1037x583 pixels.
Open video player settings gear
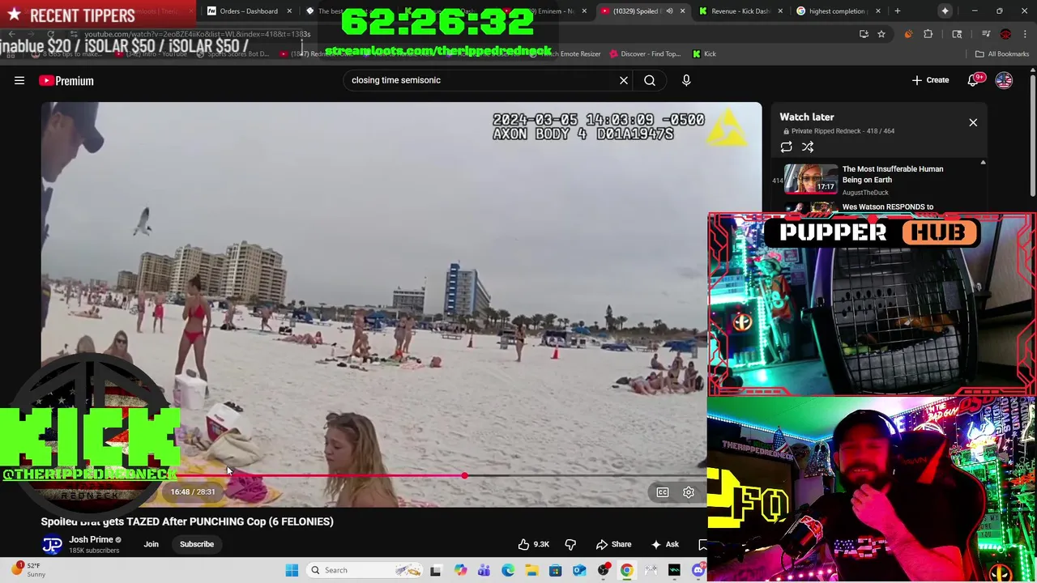[689, 492]
